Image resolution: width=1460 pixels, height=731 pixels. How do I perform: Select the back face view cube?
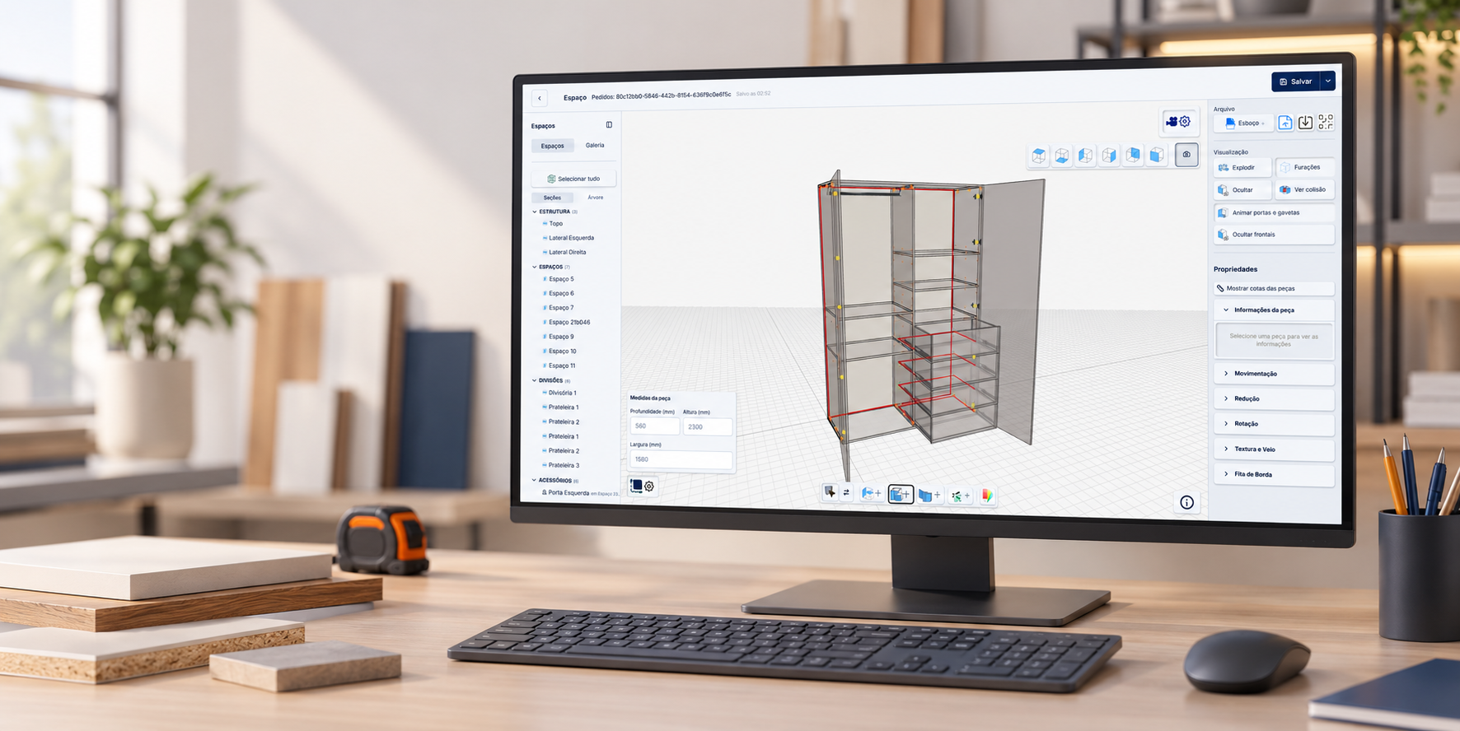(1134, 155)
